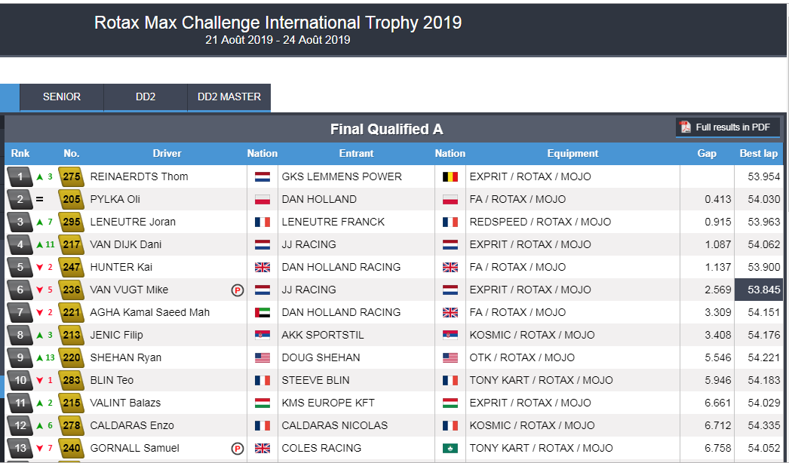Click the USA flag beside SHEHAN Ryan
789x463 pixels.
262,358
